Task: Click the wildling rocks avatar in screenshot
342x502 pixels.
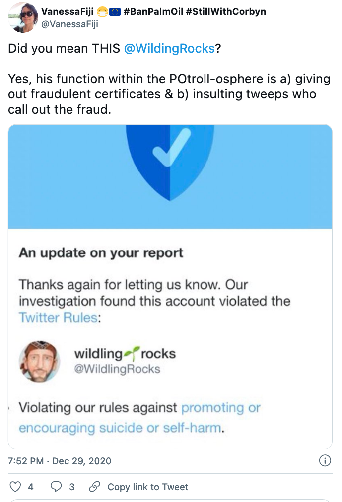Action: pos(40,362)
